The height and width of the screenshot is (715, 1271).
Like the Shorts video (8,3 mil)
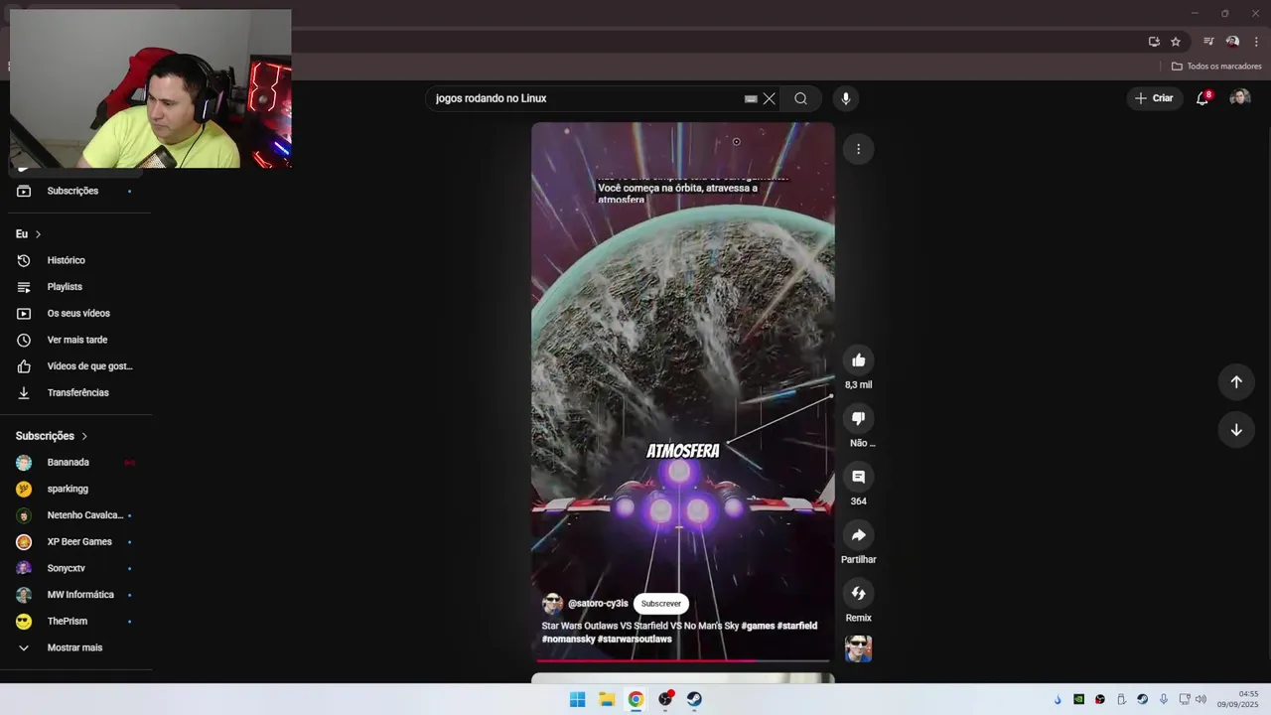859,360
